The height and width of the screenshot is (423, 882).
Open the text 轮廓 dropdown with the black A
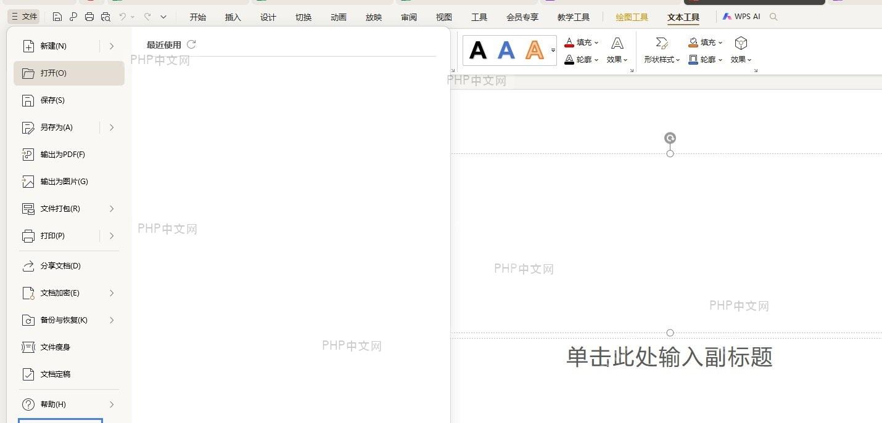(x=582, y=60)
